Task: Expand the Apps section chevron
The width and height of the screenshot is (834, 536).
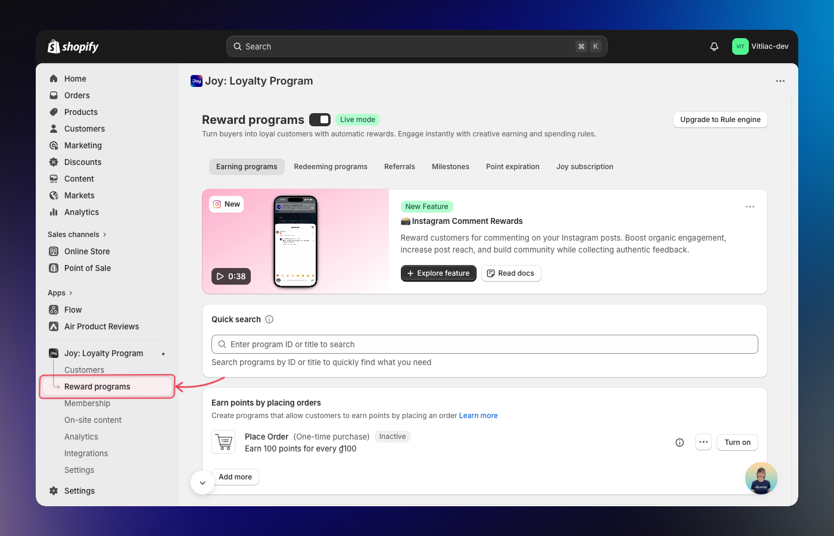Action: tap(71, 293)
